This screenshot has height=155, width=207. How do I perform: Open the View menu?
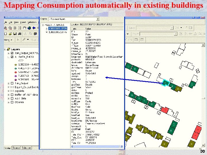[16, 22]
